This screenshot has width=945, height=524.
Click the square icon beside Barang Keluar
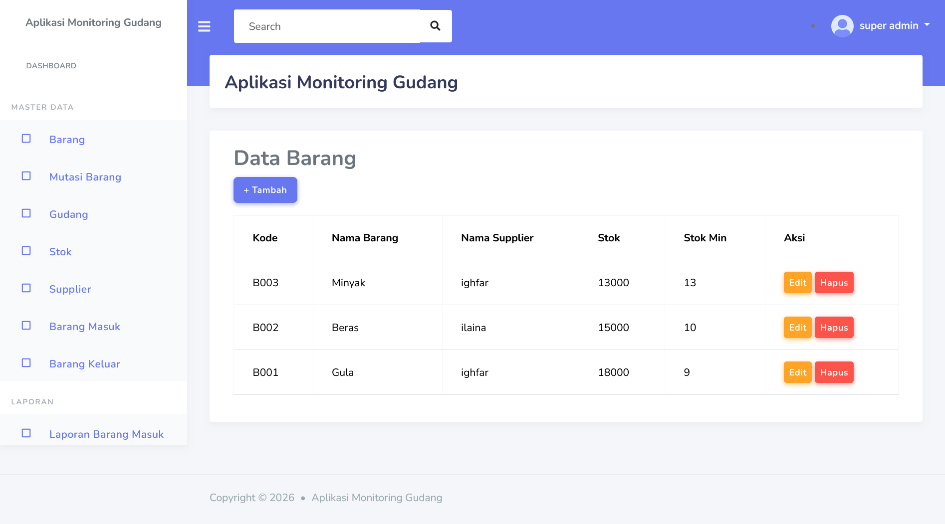coord(26,363)
